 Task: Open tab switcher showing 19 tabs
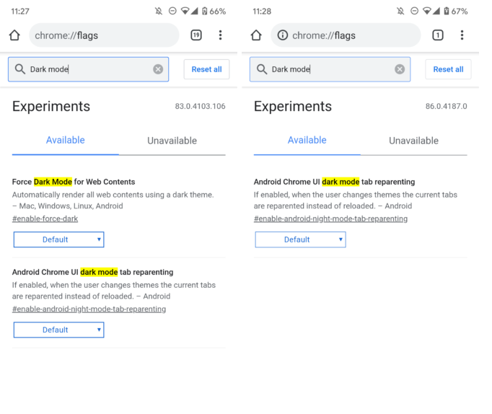(x=196, y=35)
